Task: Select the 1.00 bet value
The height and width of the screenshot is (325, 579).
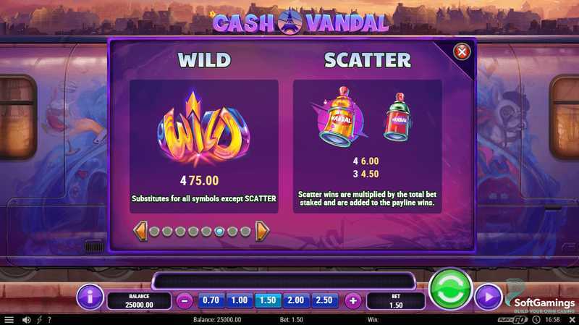Action: [240, 300]
